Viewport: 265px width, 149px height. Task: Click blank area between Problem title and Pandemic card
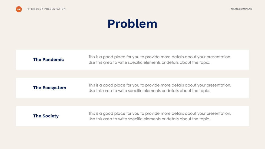[132, 41]
